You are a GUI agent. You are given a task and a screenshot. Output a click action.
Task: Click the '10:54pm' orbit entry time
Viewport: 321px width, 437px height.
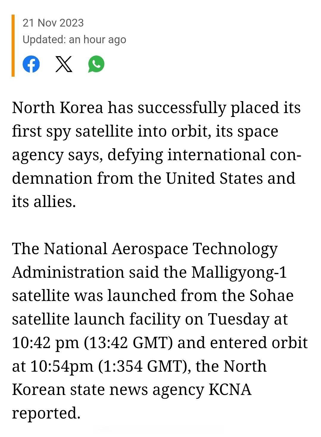tap(62, 366)
